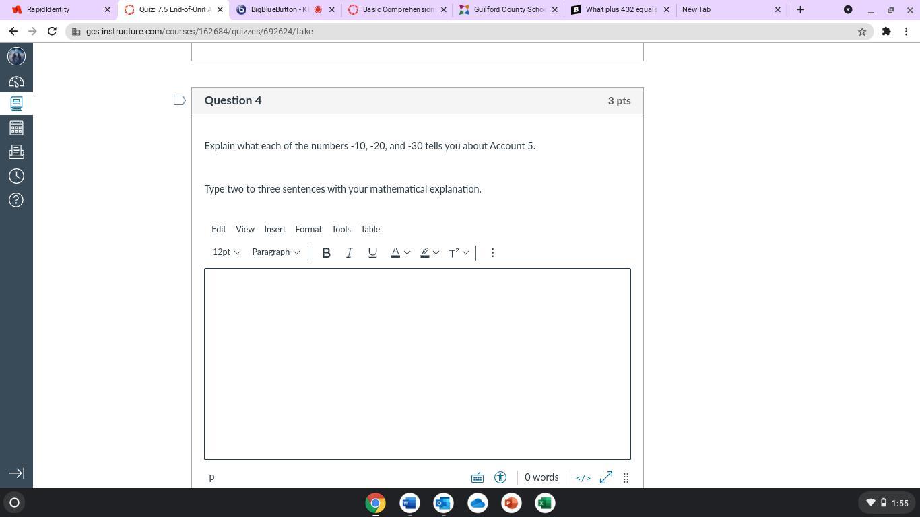Expand the Canvas navigation sidebar
The width and height of the screenshot is (920, 517).
click(16, 473)
